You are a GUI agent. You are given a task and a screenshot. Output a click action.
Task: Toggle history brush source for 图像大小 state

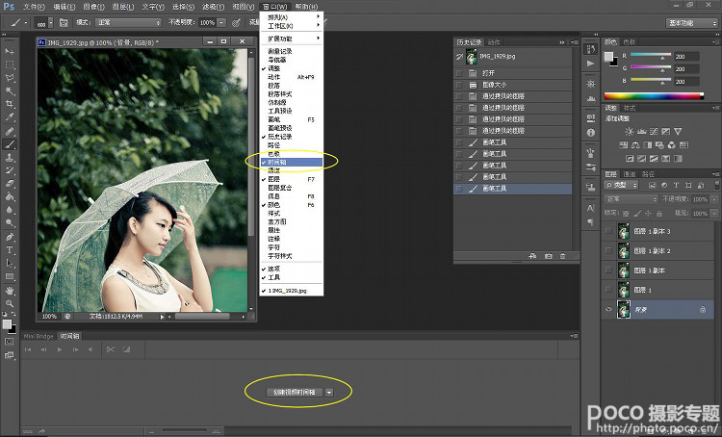tap(459, 85)
